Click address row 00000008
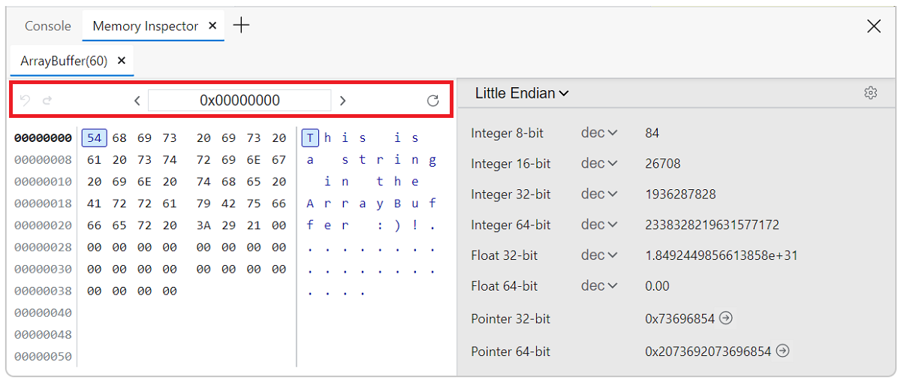The width and height of the screenshot is (901, 383). tap(43, 160)
